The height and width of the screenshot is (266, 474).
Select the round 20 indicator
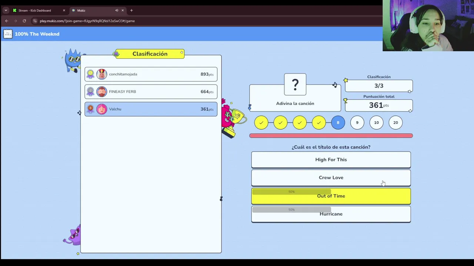pos(396,123)
